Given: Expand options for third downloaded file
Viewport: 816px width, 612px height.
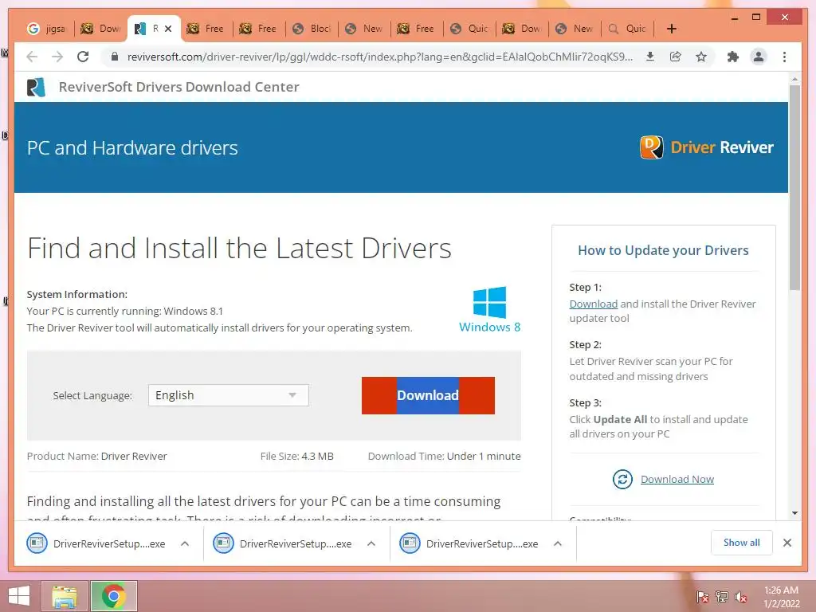Looking at the screenshot, I should (x=557, y=543).
